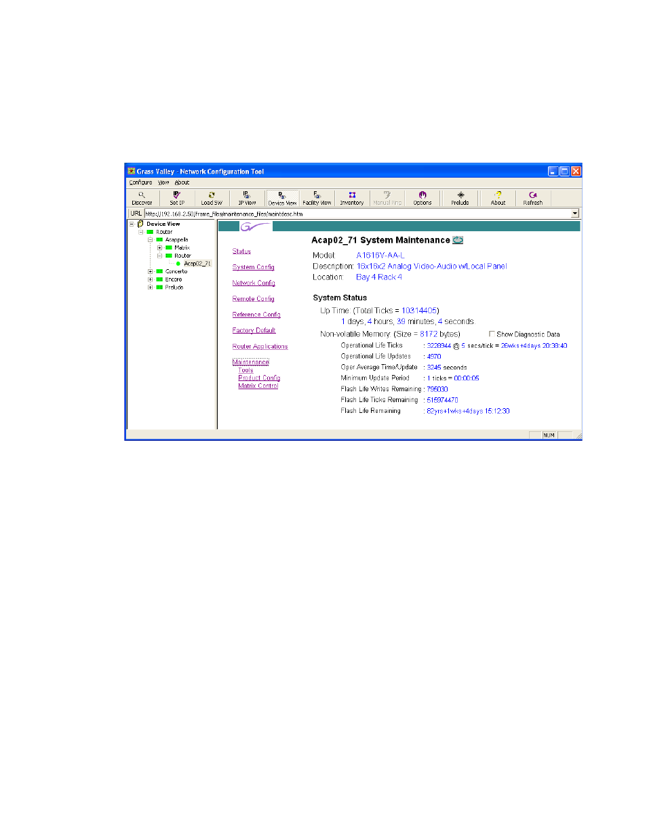Switch to IP View
This screenshot has height=832, width=647.
point(247,198)
